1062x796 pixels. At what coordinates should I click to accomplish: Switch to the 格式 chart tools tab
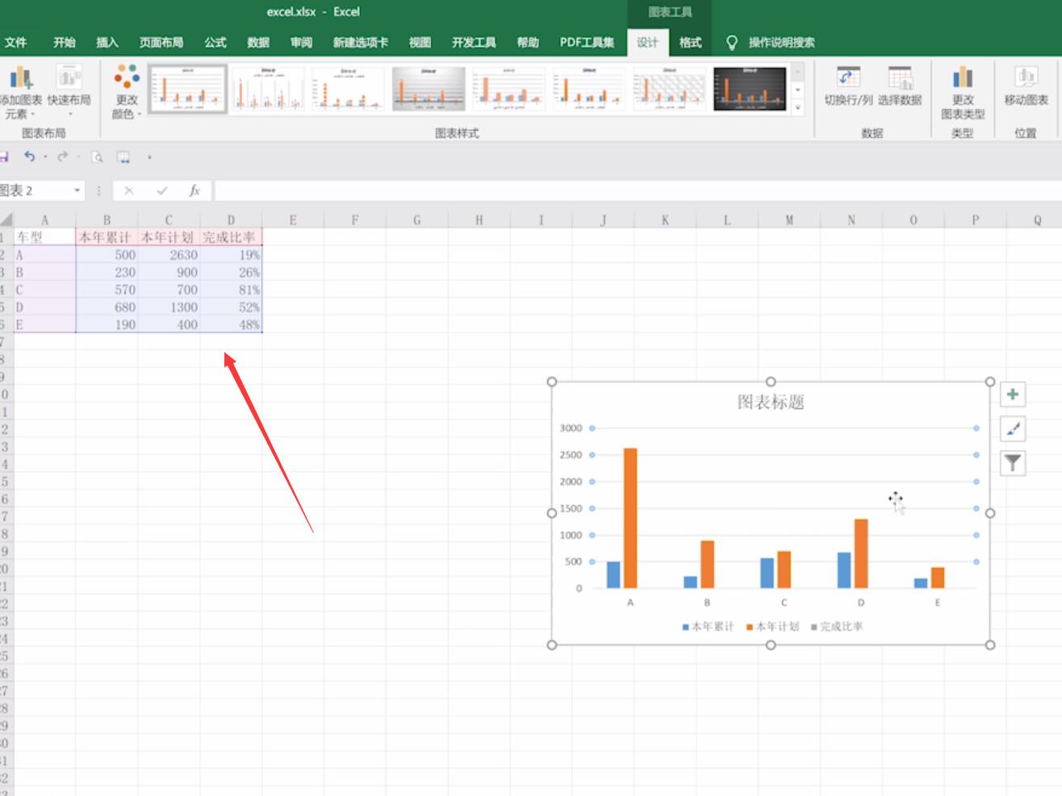pos(690,43)
